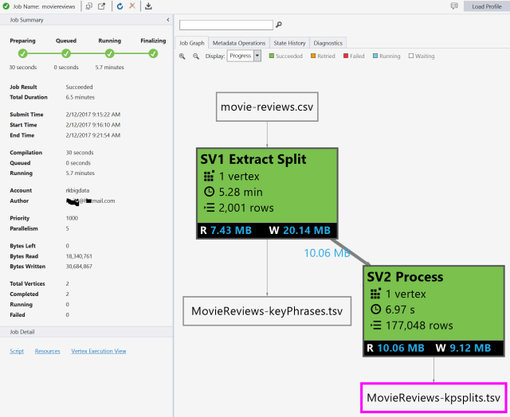Screen dimensions: 510x417
Task: Click the Job Detail section header
Action: pos(24,332)
